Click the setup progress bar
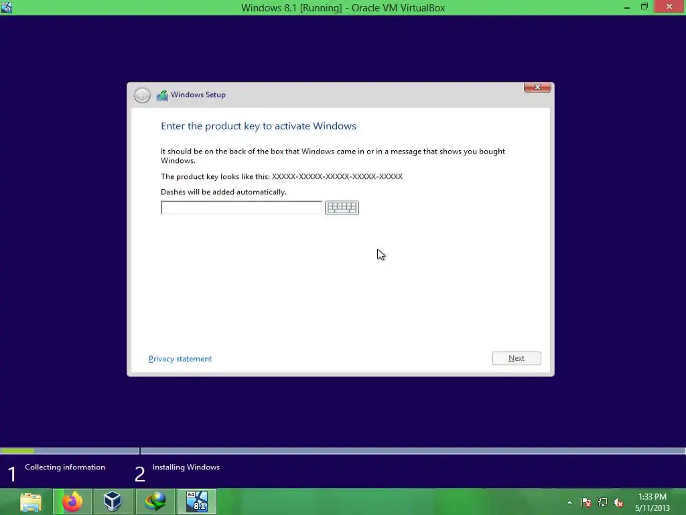Screen dimensions: 686x515 coord(343,451)
